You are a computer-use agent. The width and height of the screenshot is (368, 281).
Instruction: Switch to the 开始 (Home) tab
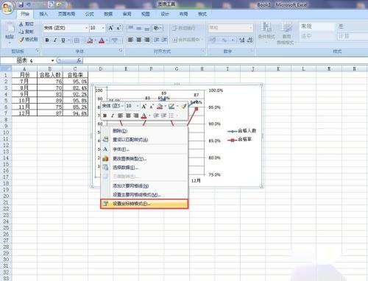[x=25, y=14]
